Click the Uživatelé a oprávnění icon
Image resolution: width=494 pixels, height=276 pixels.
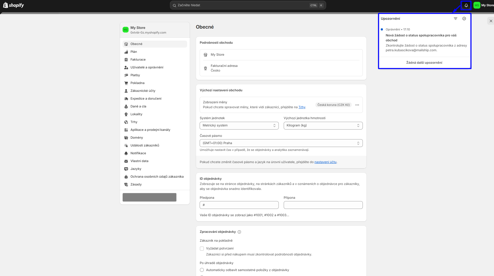click(126, 67)
